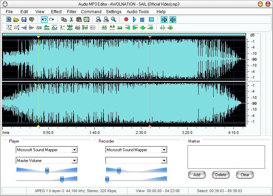The height and width of the screenshot is (196, 273).
Task: Paste audio from the clipboard
Action: tap(79, 19)
